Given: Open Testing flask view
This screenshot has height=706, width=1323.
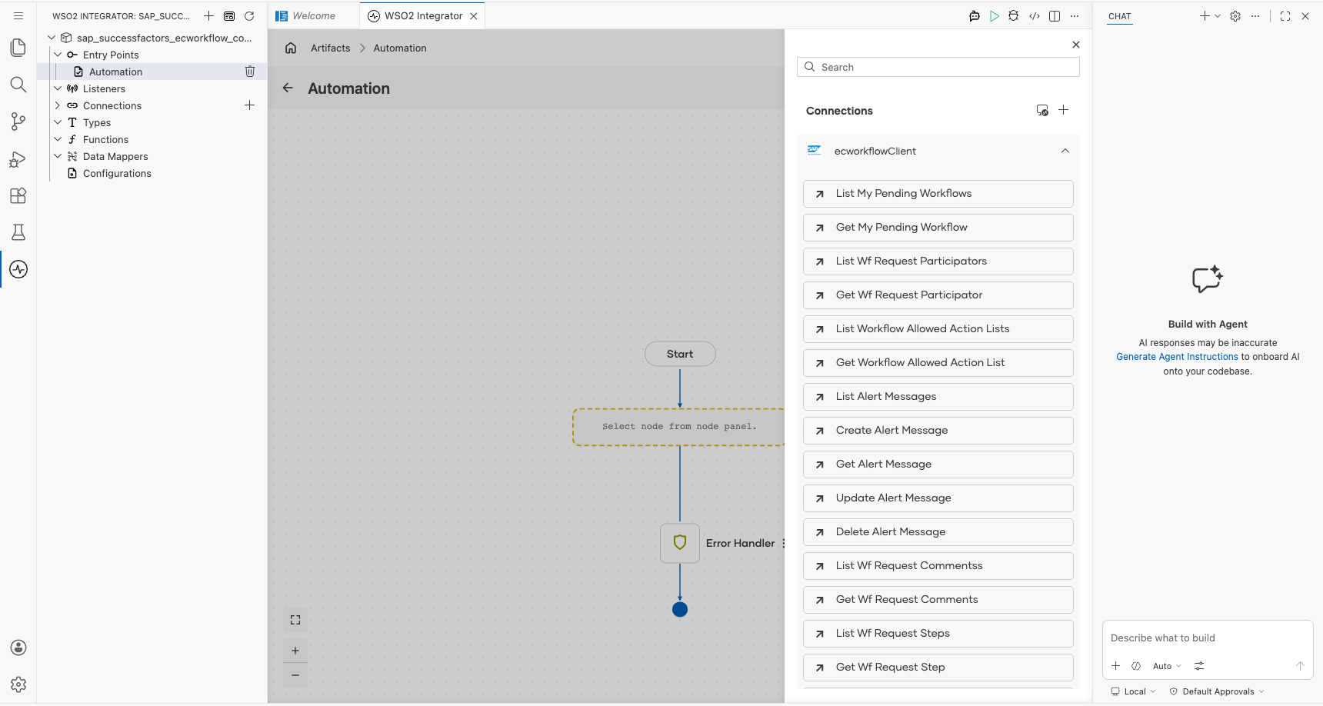Looking at the screenshot, I should coord(18,232).
